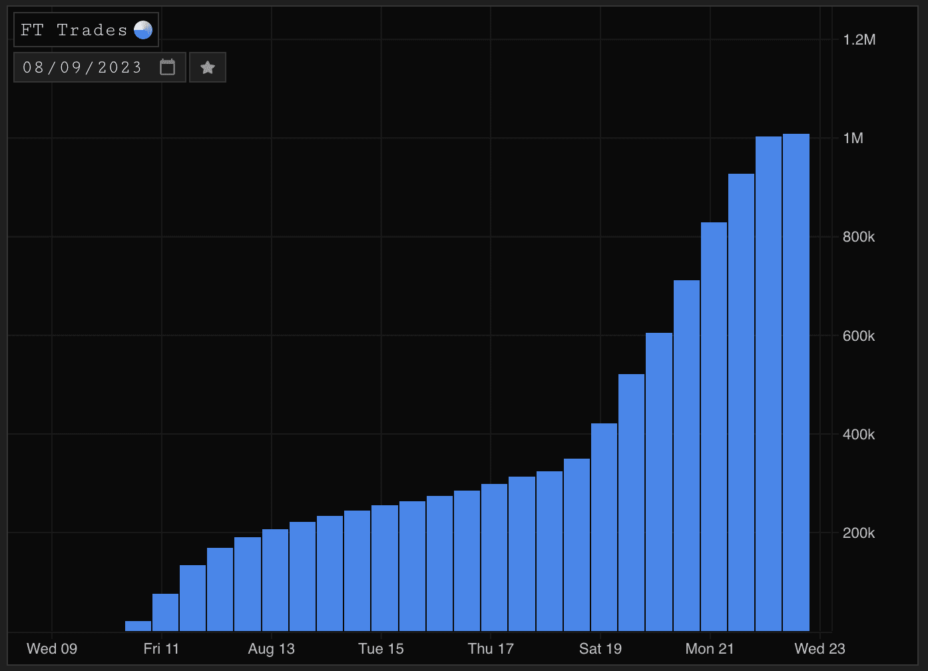Click the bar above the Aug 13 label
This screenshot has height=671, width=928.
[275, 580]
